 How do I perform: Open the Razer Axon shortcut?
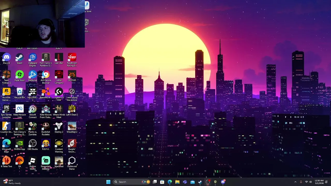pos(19,76)
